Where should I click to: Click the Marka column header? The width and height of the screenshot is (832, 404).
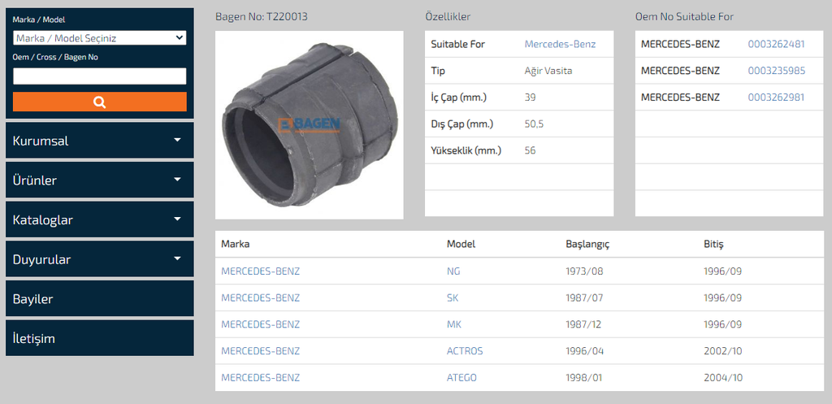pos(236,244)
